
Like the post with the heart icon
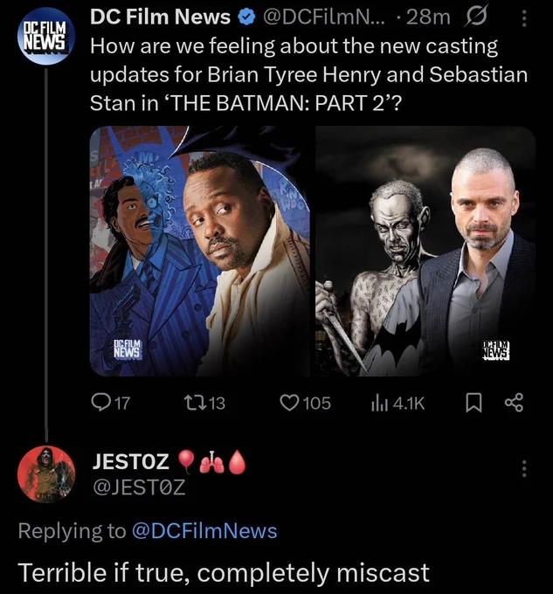(289, 403)
